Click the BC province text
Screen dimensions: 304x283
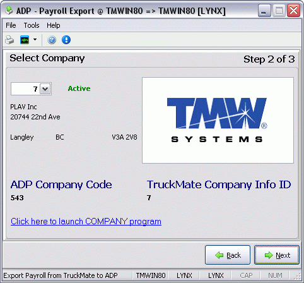point(60,137)
